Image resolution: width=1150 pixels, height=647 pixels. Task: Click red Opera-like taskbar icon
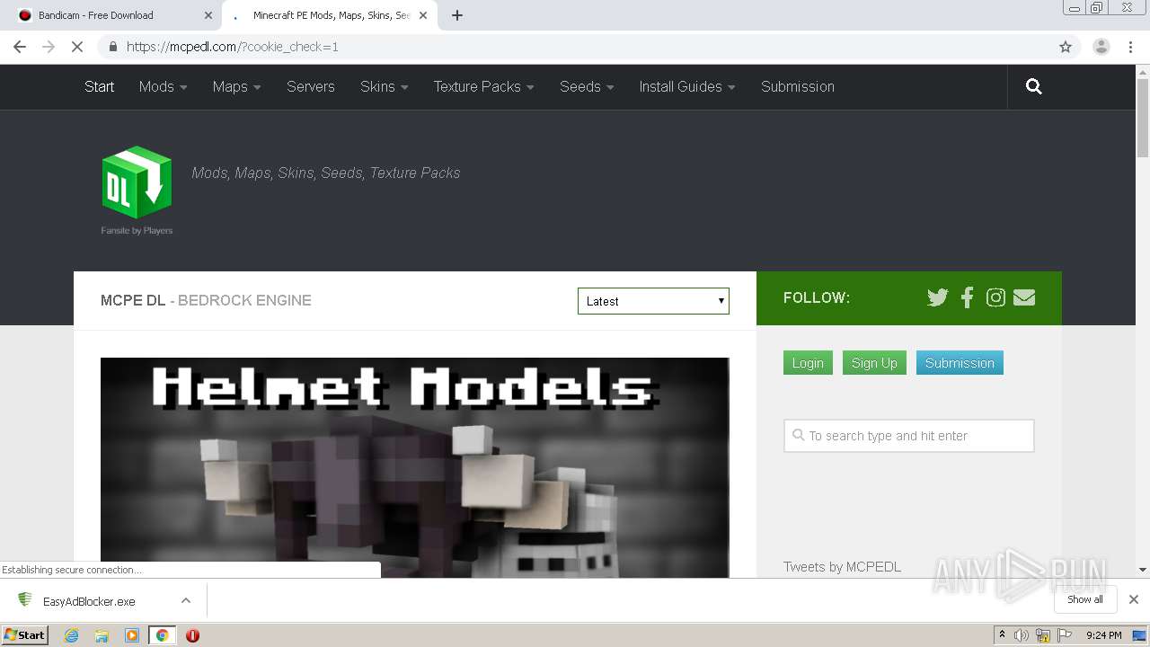click(192, 635)
